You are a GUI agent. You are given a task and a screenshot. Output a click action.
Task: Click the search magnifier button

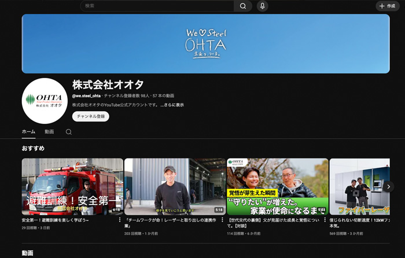(243, 6)
